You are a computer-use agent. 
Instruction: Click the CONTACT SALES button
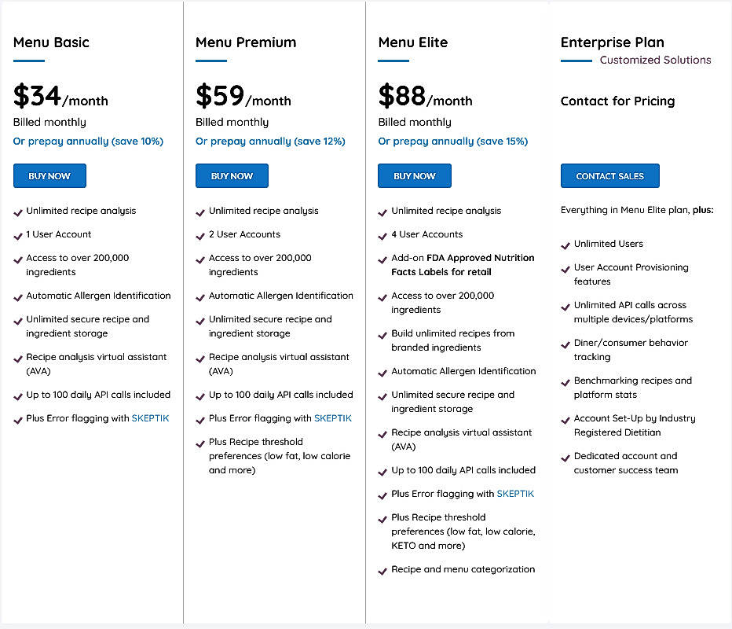(x=609, y=175)
